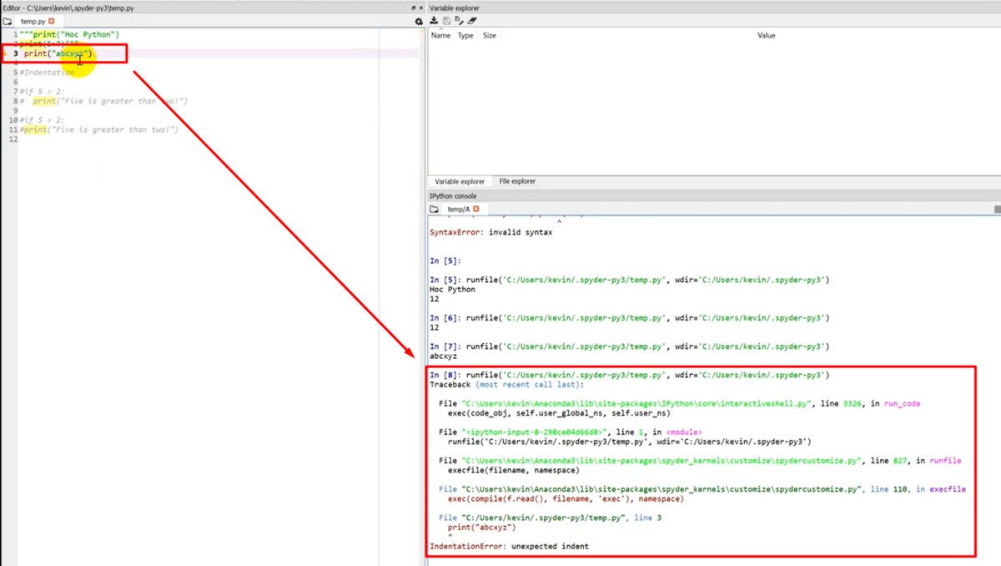Click the save data icon in Variable explorer

point(446,21)
